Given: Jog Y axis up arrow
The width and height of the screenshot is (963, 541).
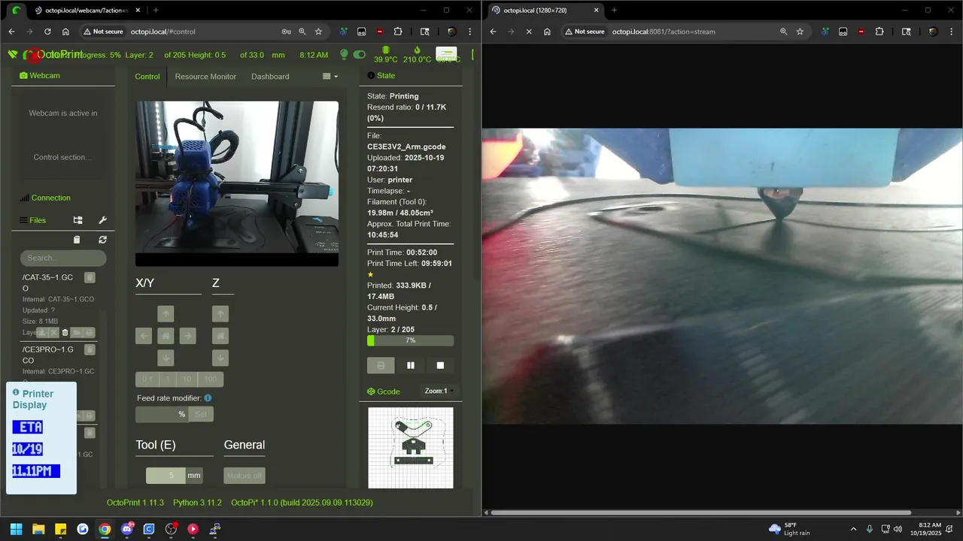Looking at the screenshot, I should click(166, 314).
